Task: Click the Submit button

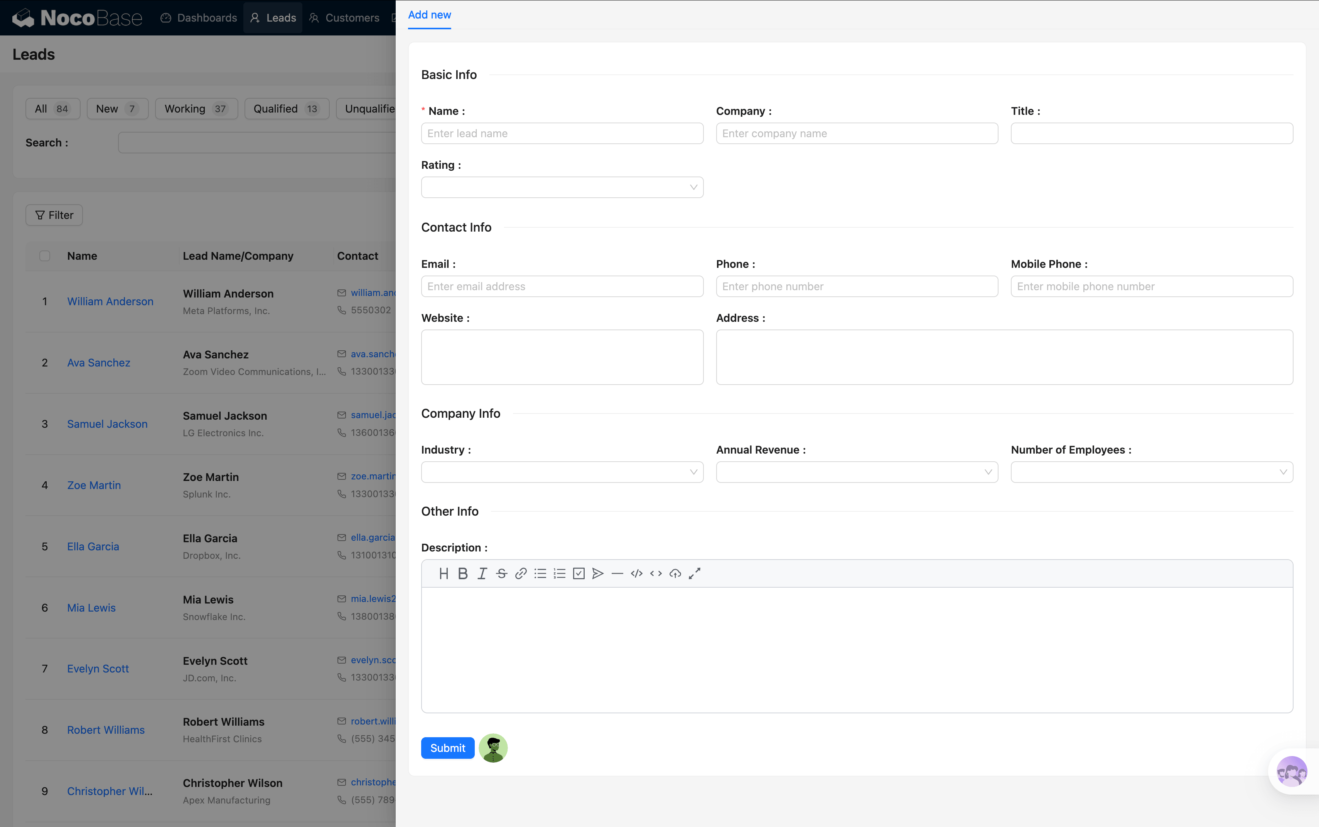Action: pyautogui.click(x=447, y=748)
